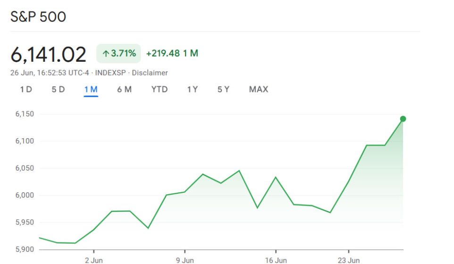Image resolution: width=454 pixels, height=264 pixels.
Task: Open the Disclaimer link
Action: [x=150, y=73]
